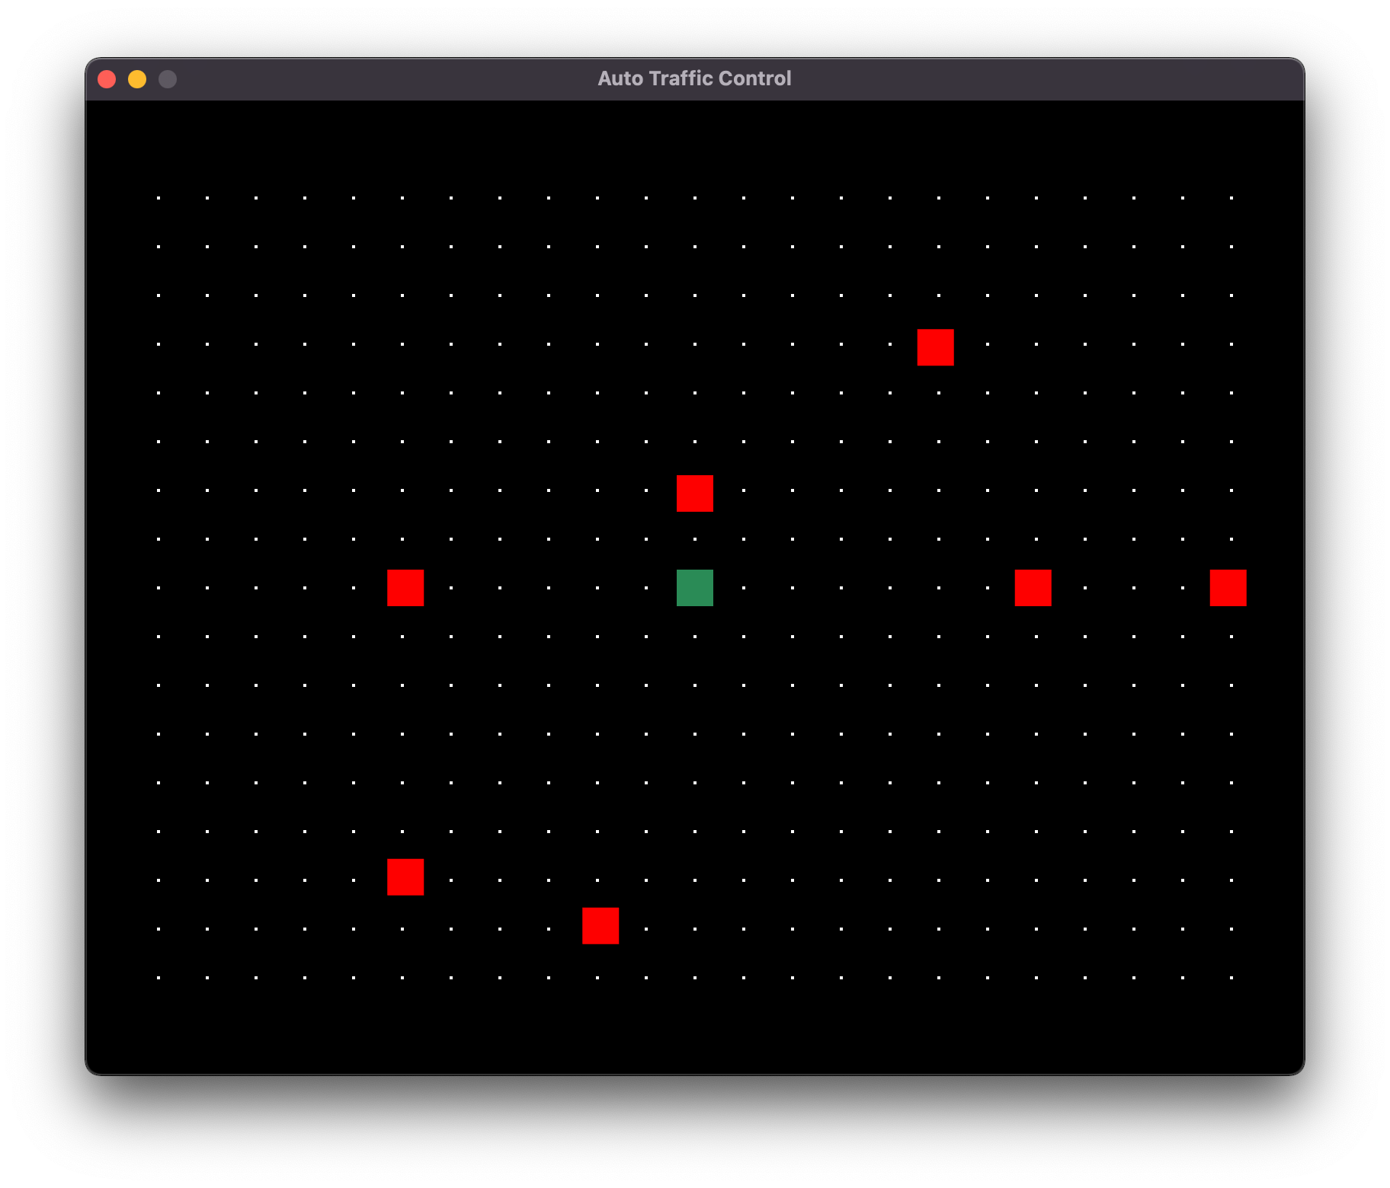The width and height of the screenshot is (1390, 1188).
Task: Click the Auto Traffic Control title text
Action: click(694, 77)
